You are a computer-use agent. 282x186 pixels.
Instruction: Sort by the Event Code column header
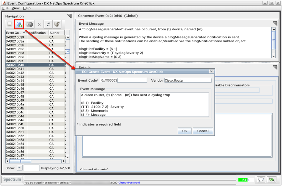click(x=16, y=33)
